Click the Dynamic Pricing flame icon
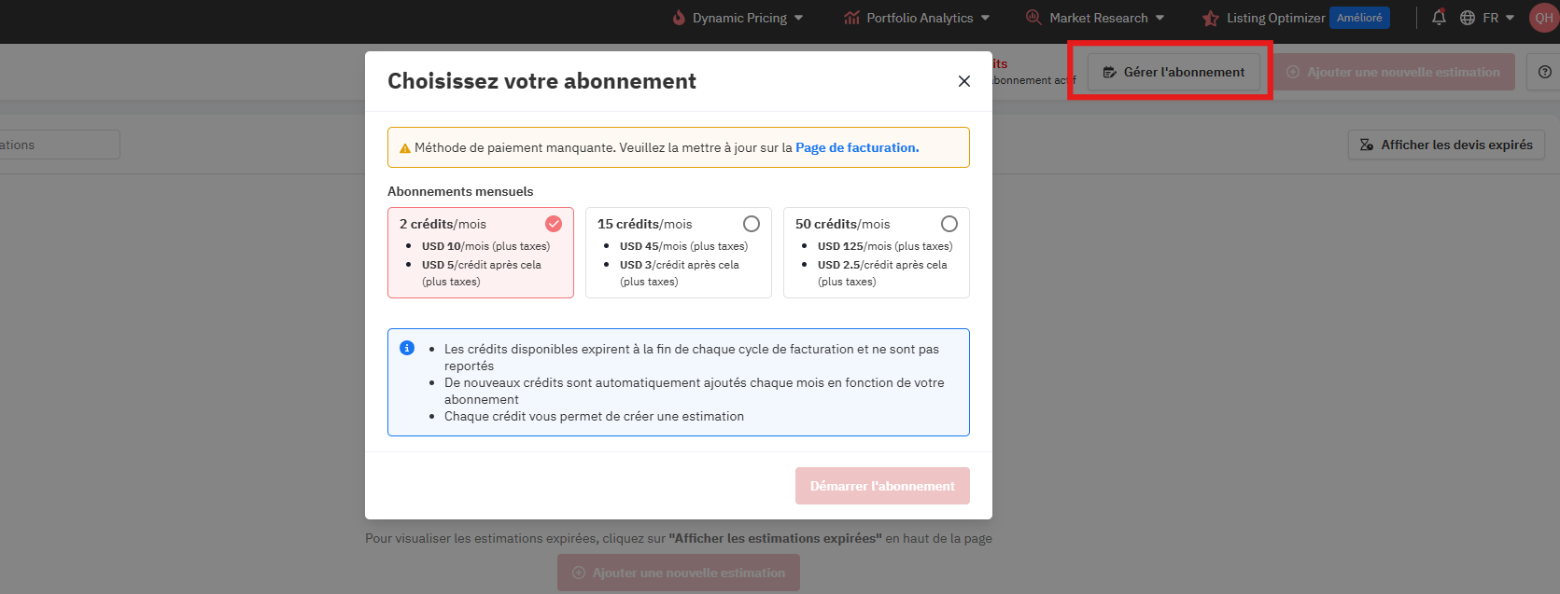 (679, 18)
